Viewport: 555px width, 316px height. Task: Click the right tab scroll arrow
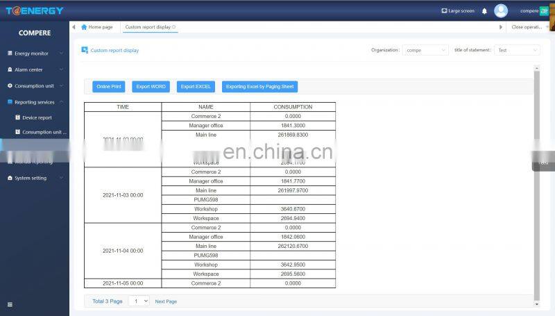502,27
